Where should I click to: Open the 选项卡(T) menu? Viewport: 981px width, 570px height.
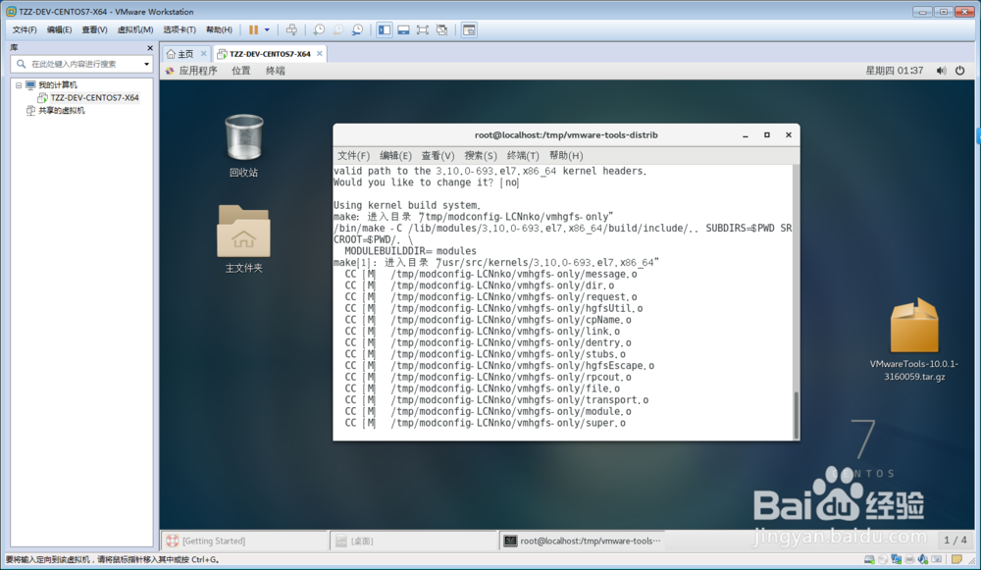pyautogui.click(x=180, y=29)
